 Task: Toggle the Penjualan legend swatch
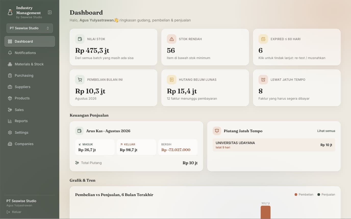(319, 195)
